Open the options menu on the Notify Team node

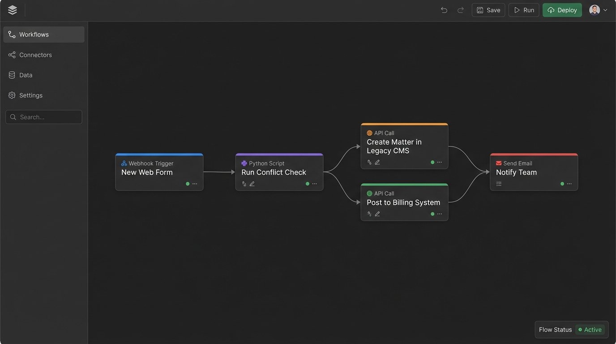pyautogui.click(x=569, y=183)
